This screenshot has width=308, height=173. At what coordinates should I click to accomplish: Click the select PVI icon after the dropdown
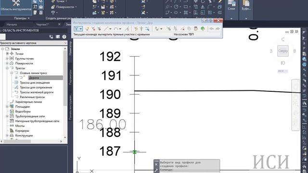169,29
